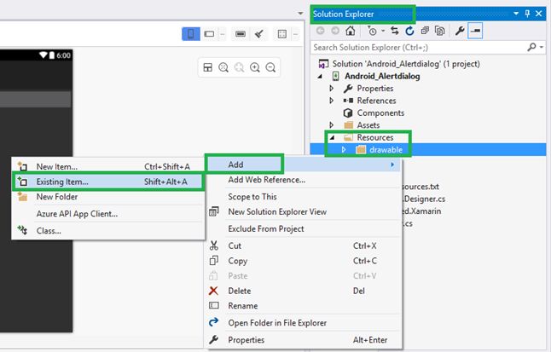Viewport: 551px width, 352px height.
Task: Click the zoom out magnifier icon
Action: [x=270, y=67]
